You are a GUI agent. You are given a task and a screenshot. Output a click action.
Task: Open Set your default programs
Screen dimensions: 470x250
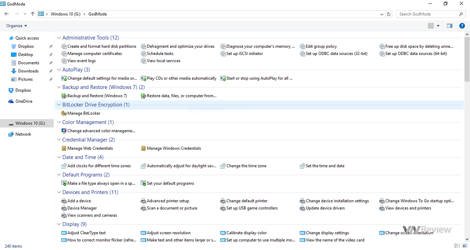168,183
